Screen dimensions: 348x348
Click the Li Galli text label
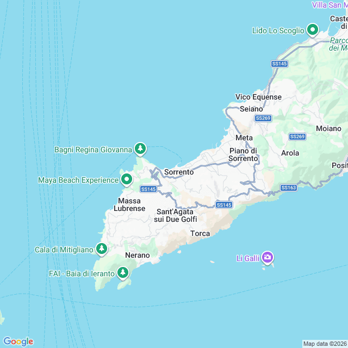point(248,258)
